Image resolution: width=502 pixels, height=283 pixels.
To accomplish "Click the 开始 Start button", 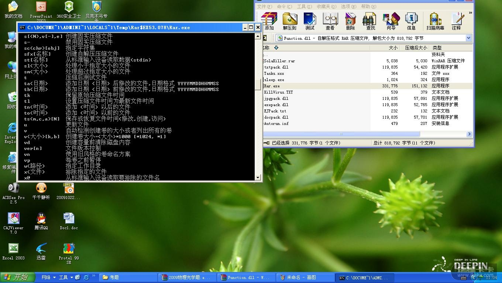I will (18, 277).
